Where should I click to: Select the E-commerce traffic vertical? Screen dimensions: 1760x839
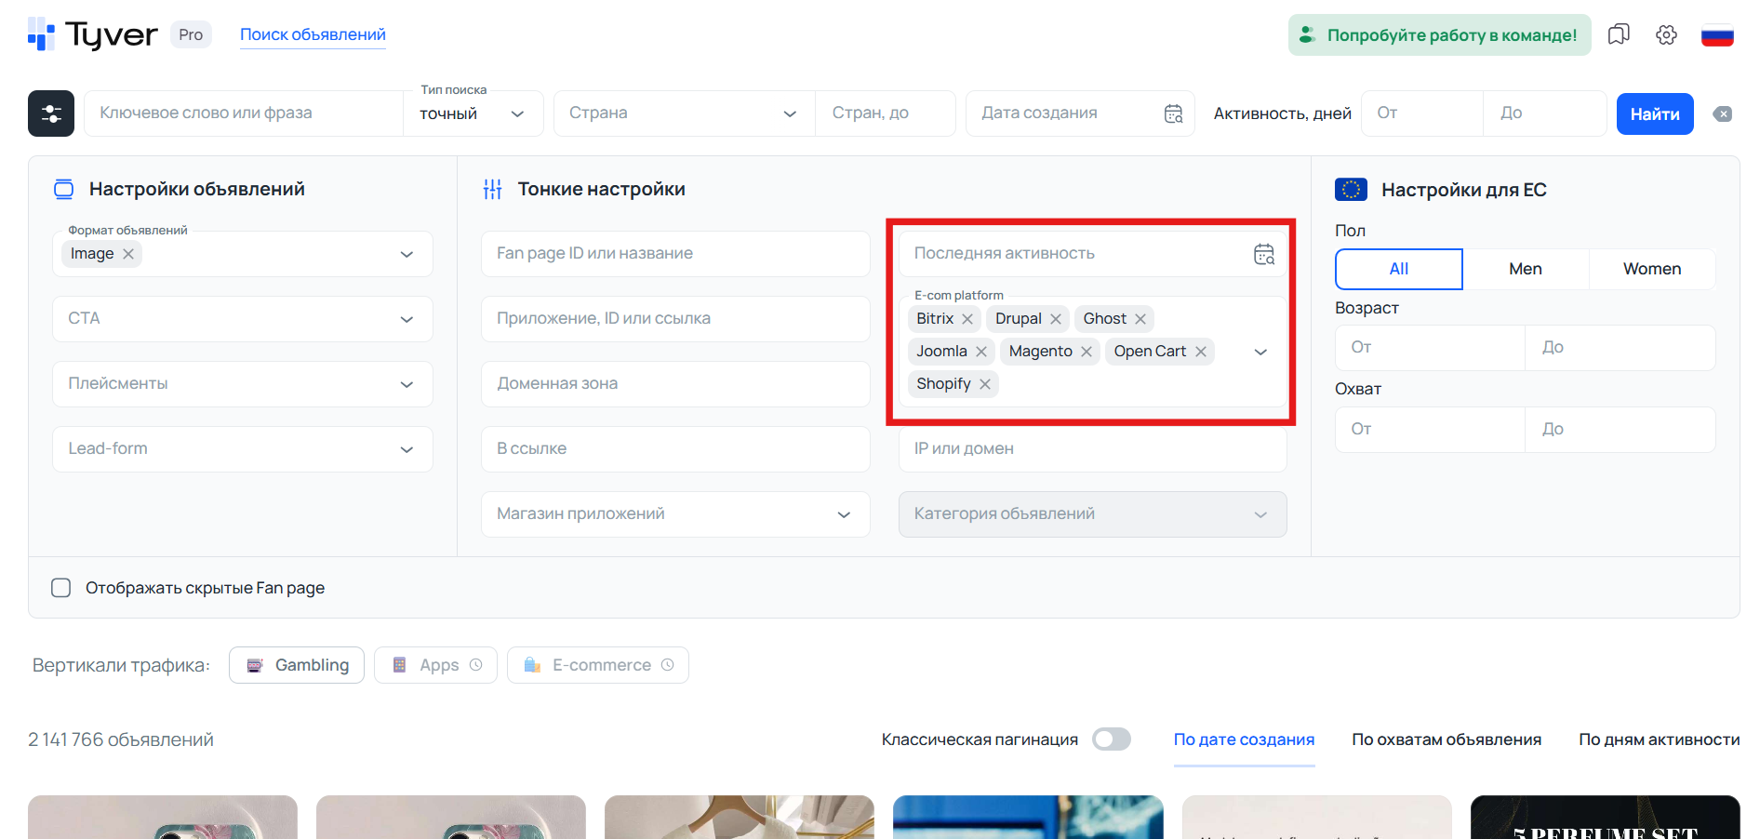click(597, 664)
